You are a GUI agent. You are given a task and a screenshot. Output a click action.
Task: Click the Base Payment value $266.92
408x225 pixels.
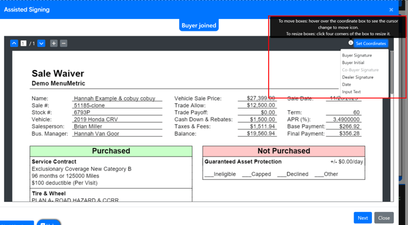click(x=349, y=126)
